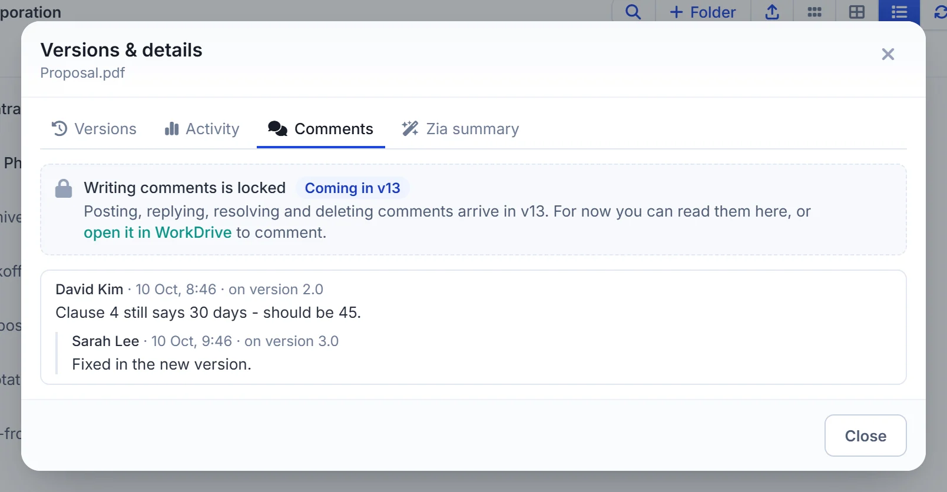Screen dimensions: 947x492
Task: Click the 'Writing comments is locked' heading
Action: click(x=185, y=188)
